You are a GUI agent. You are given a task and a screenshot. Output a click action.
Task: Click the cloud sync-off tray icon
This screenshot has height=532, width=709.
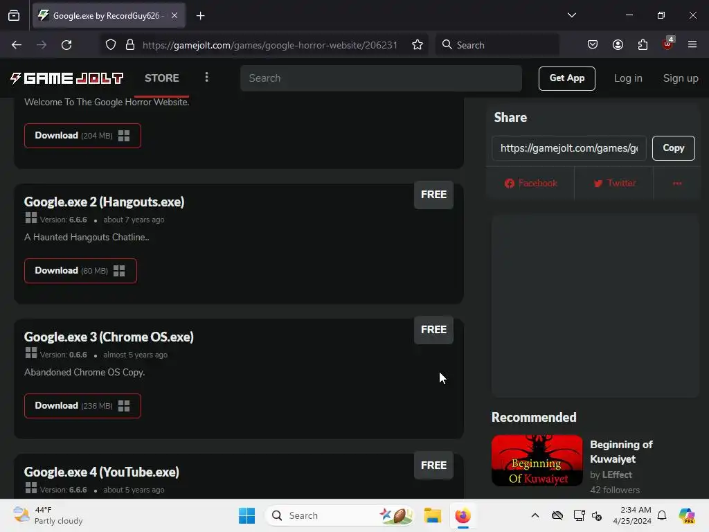click(x=557, y=515)
